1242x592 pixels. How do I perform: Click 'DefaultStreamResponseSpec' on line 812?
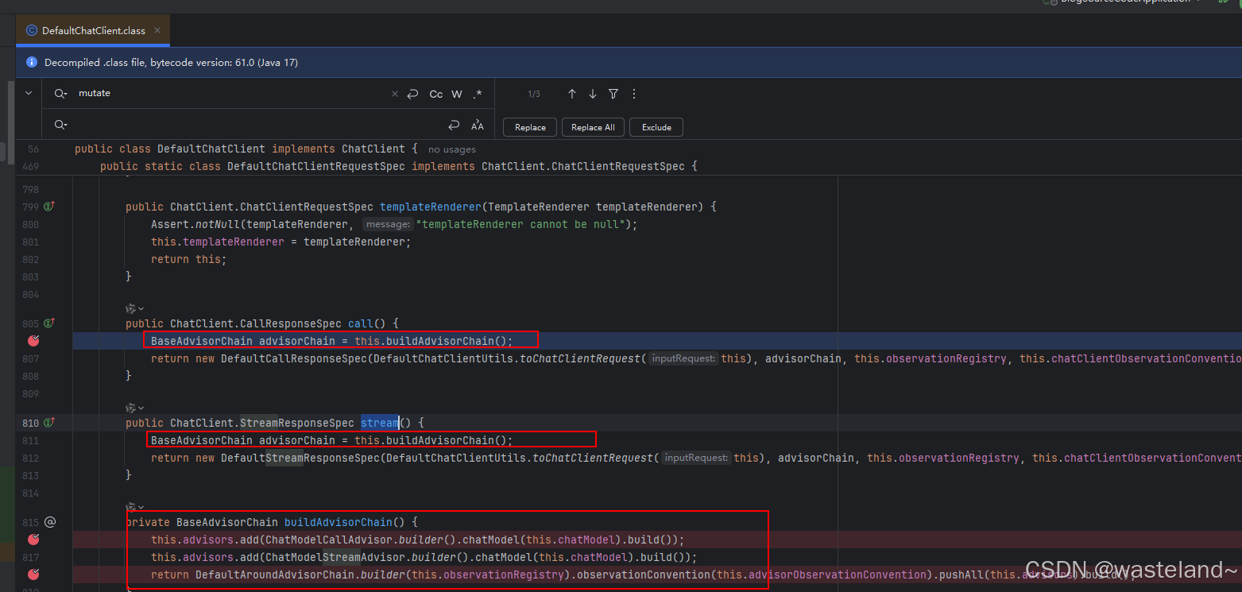[300, 458]
